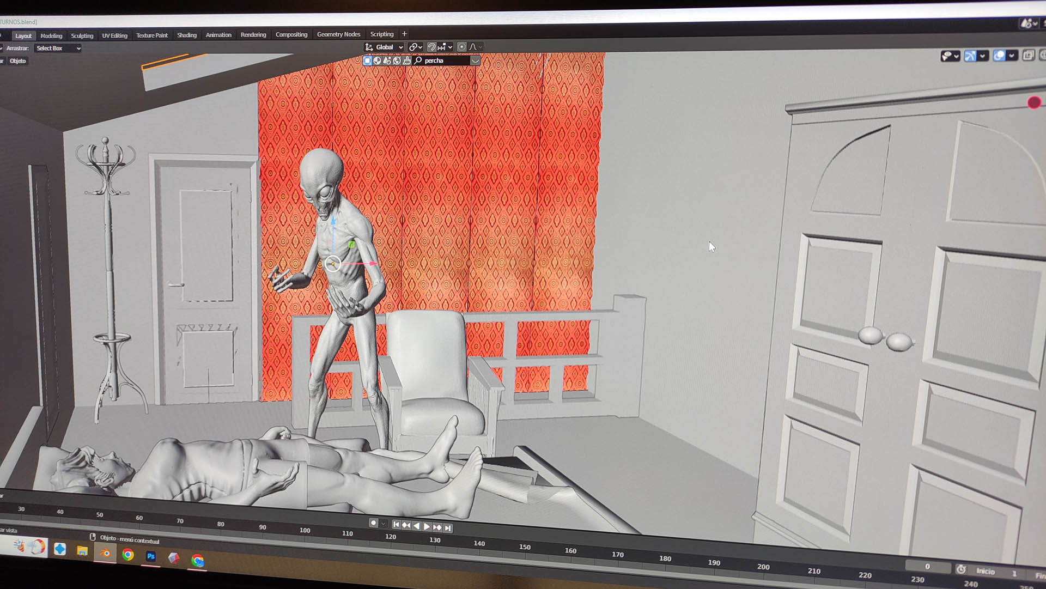Screen dimensions: 1046x589
Task: Play the animation in reverse
Action: coord(417,526)
